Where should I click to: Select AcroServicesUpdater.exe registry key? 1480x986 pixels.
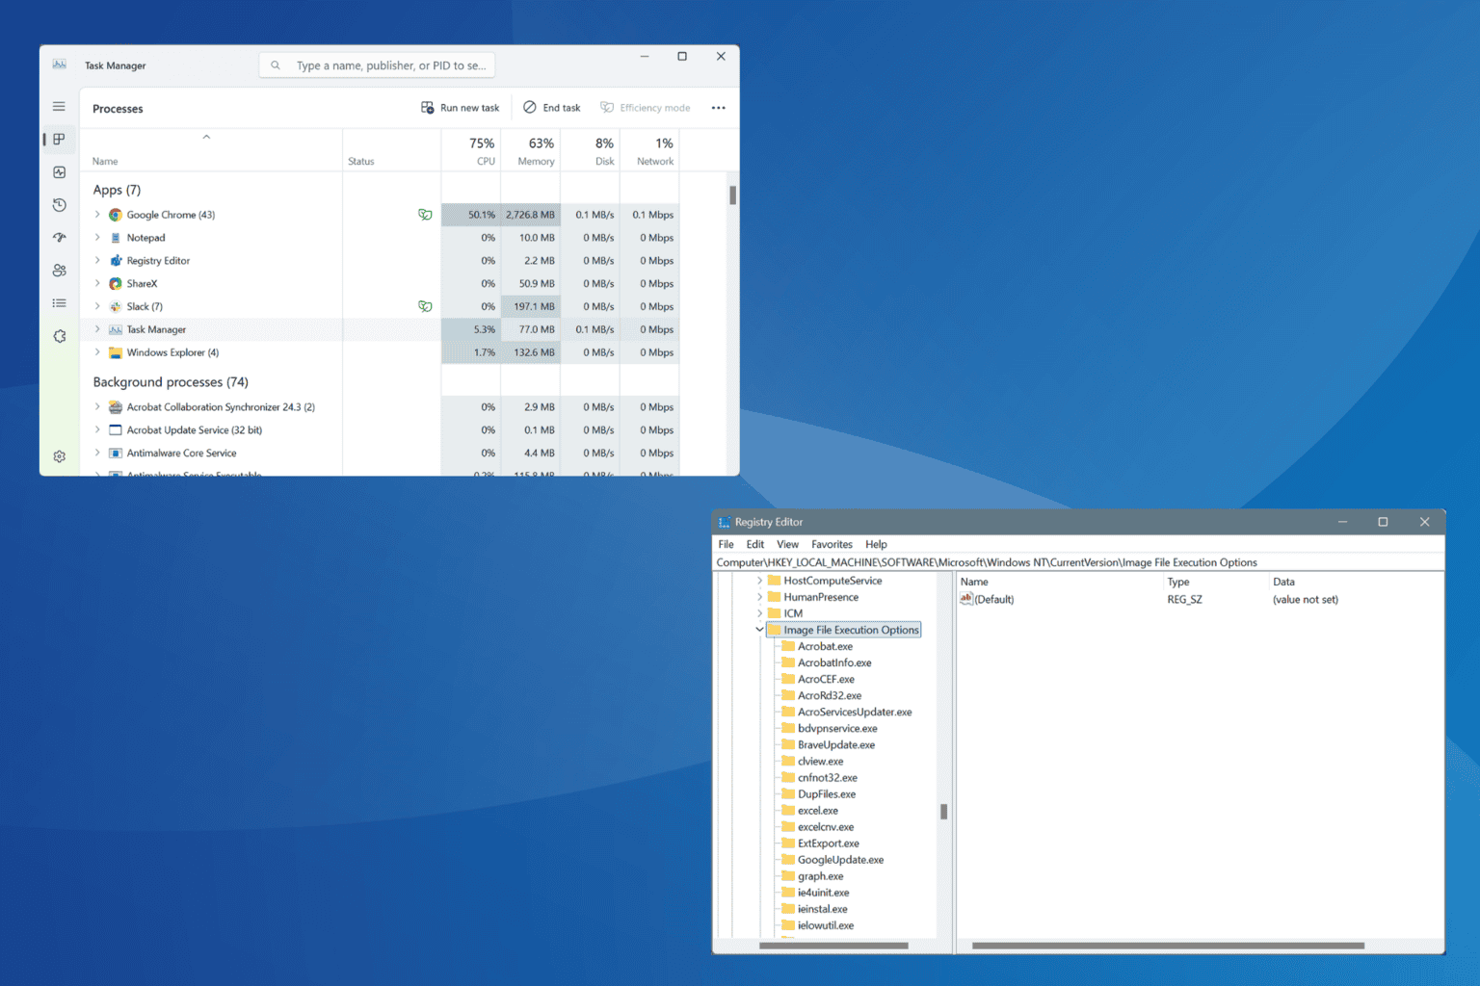coord(855,713)
